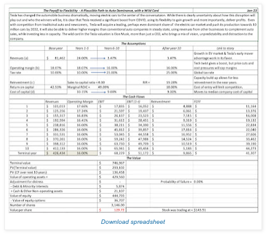
Task: Click the 3,146.00 number of shares cell
Action: coord(118,205)
